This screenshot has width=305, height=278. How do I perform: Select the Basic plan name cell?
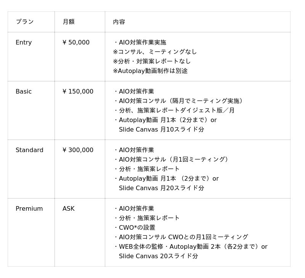click(x=24, y=91)
